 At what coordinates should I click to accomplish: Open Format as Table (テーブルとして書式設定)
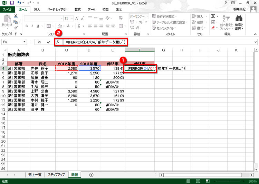coord(170,22)
